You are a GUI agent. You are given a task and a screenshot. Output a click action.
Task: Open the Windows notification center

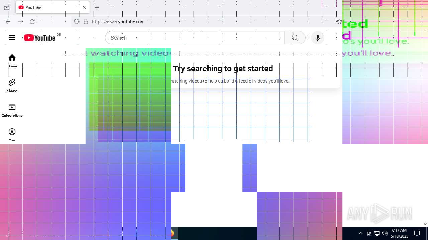[417, 233]
